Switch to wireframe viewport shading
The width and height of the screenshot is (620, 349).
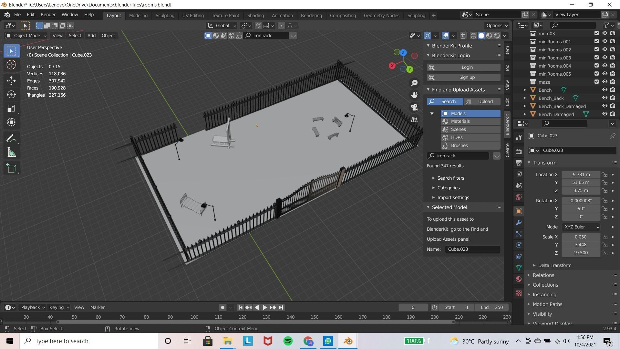click(473, 36)
